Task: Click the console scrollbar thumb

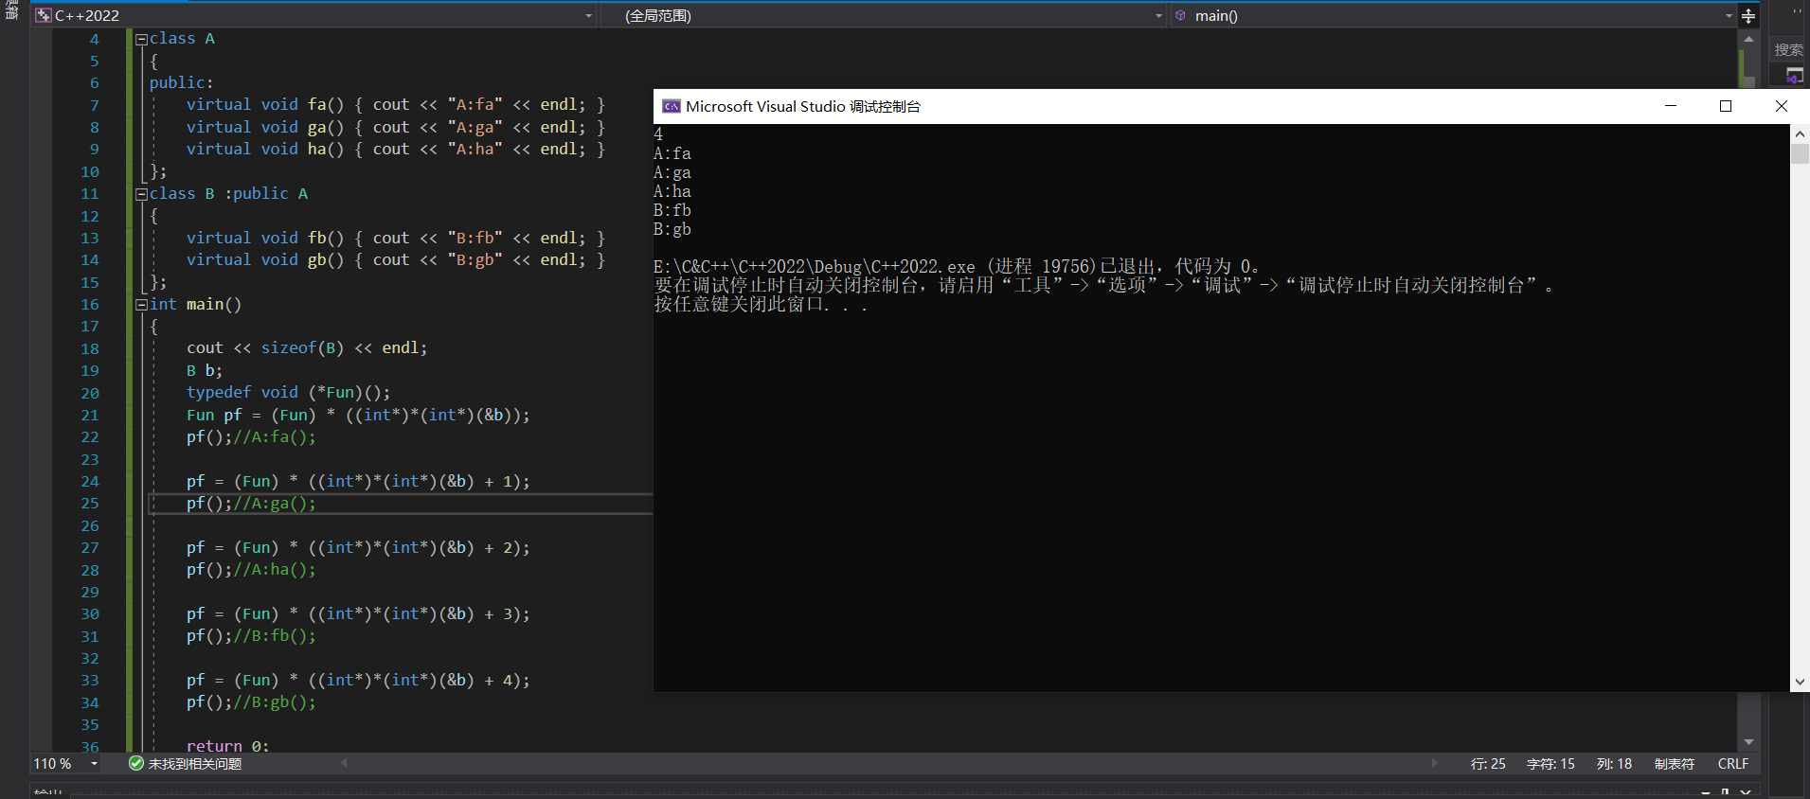Action: click(1800, 154)
